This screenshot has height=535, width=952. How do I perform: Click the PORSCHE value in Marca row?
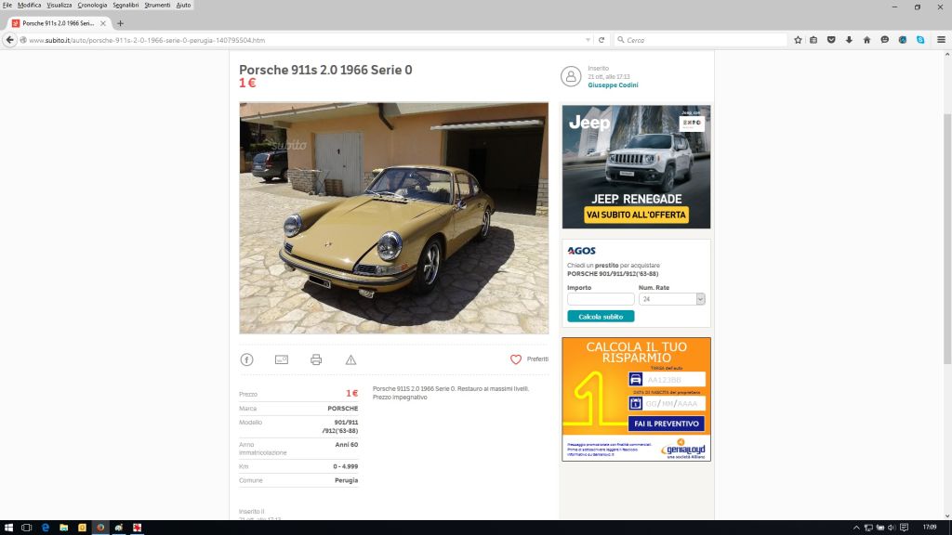pos(343,409)
